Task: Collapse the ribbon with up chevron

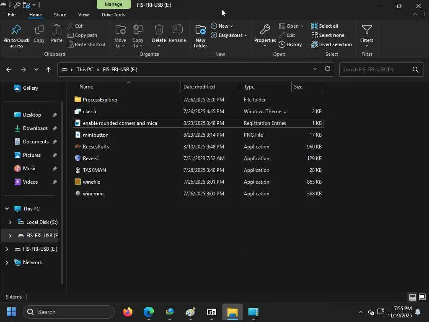Action: click(415, 14)
